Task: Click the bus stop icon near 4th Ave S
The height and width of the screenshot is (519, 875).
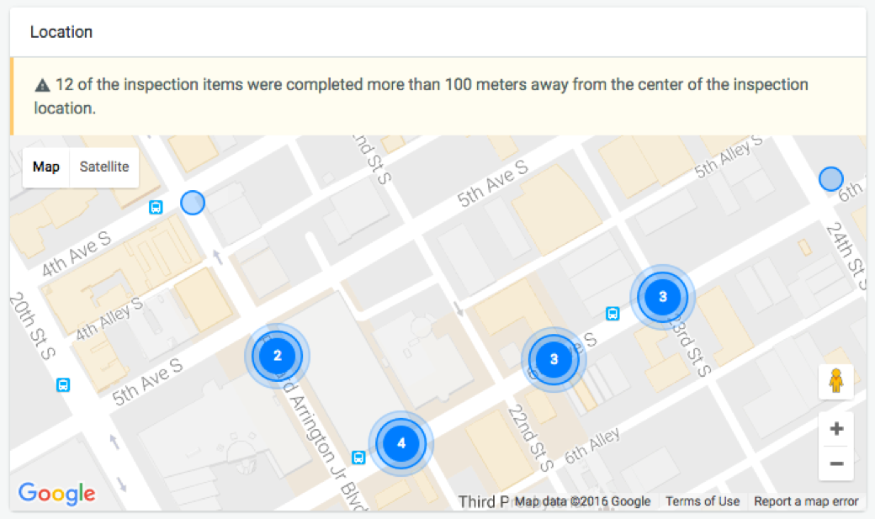Action: point(156,208)
